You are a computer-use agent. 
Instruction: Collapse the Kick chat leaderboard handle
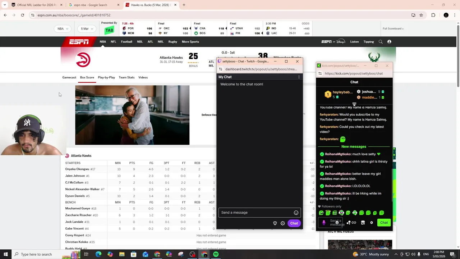point(354,104)
